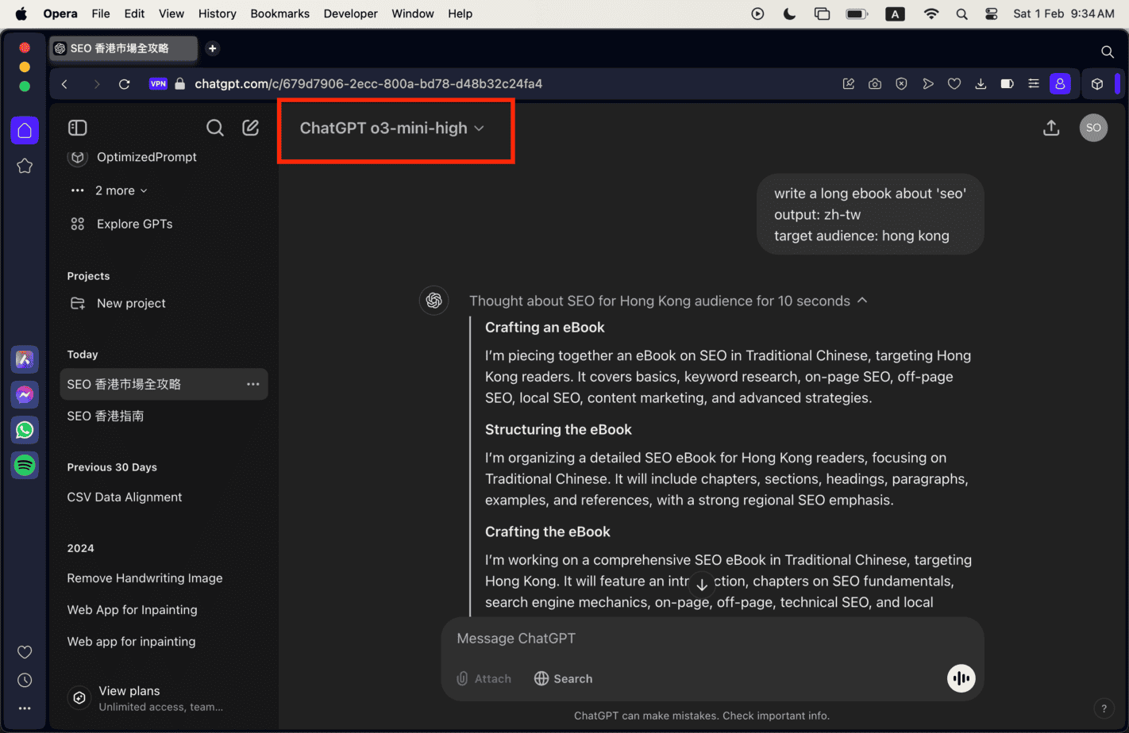Viewport: 1129px width, 733px height.
Task: Open Opera downloads icon
Action: (981, 84)
